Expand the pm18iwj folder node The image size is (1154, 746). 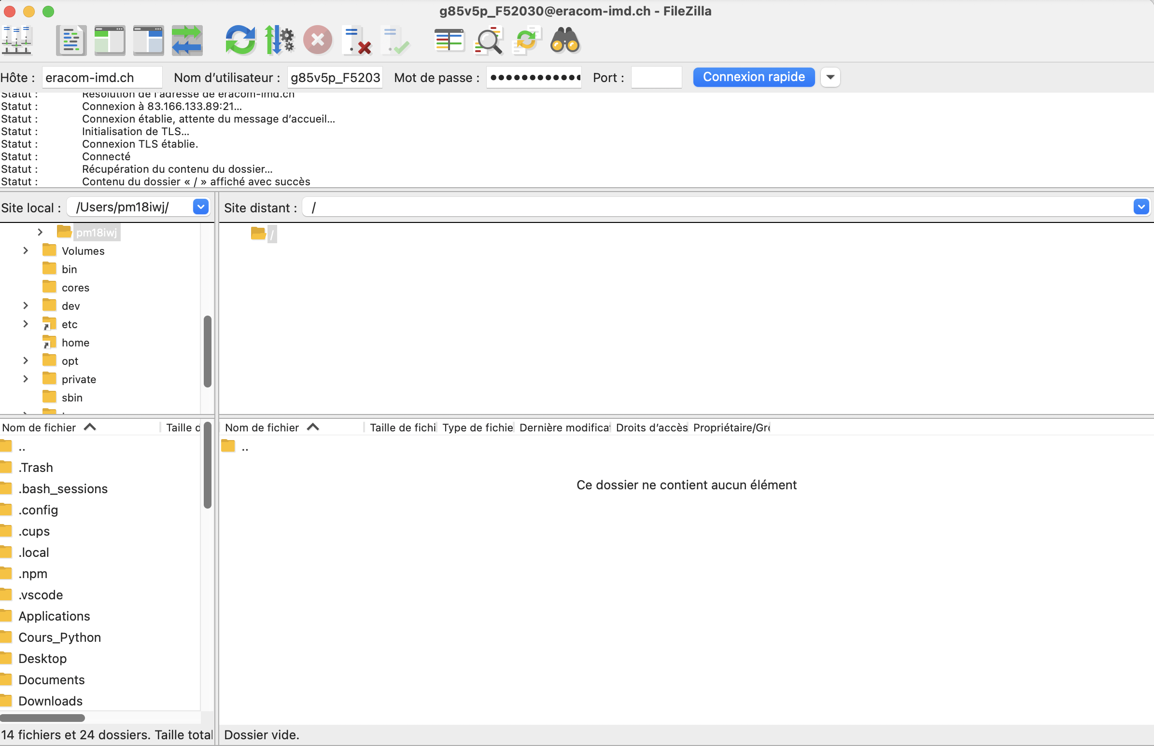pyautogui.click(x=40, y=233)
